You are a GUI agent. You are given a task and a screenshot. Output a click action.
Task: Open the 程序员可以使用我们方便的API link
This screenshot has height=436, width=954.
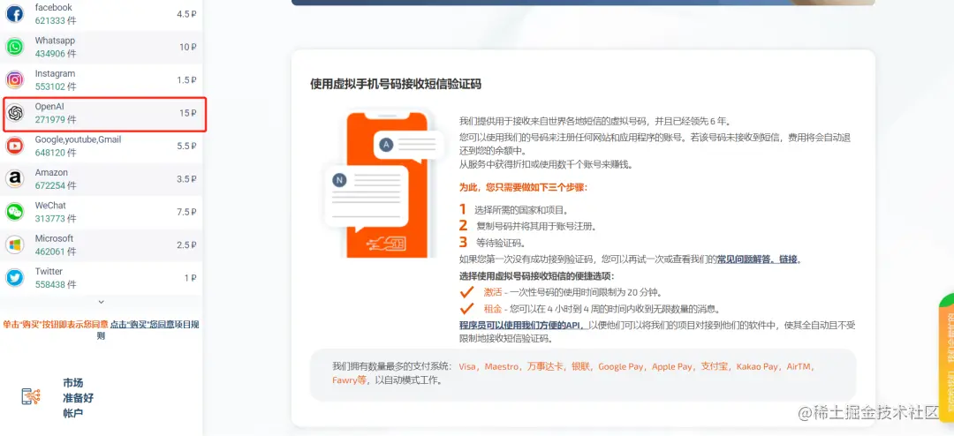521,325
